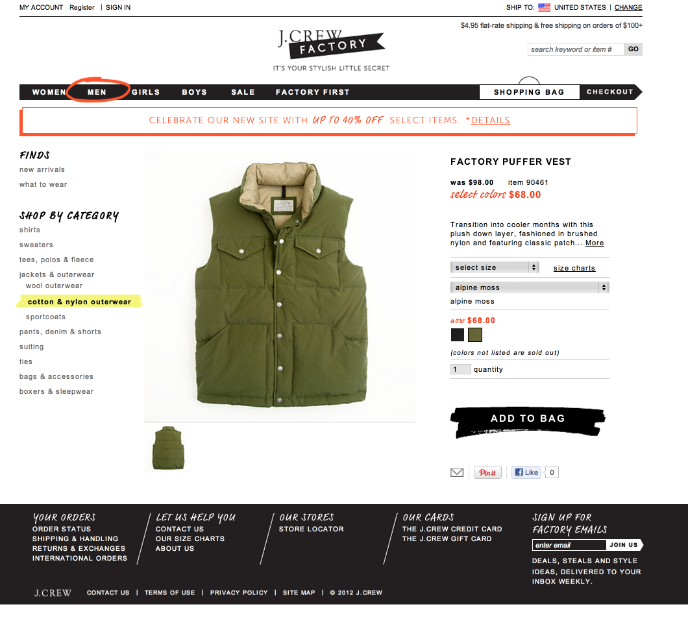Click the email share envelope icon
The height and width of the screenshot is (619, 688).
pyautogui.click(x=457, y=472)
